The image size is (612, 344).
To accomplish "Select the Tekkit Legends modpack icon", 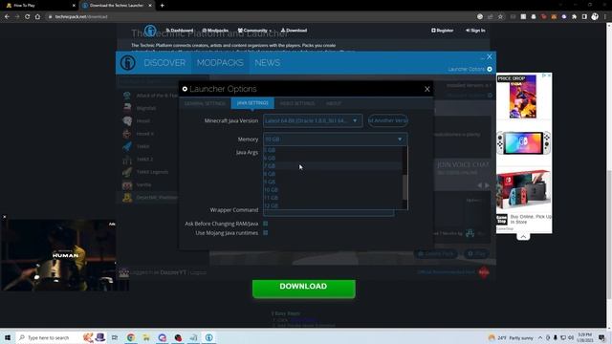I will 127,172.
